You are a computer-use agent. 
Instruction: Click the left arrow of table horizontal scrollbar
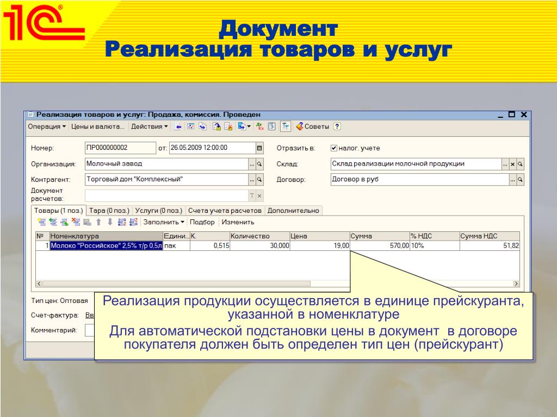(x=39, y=283)
